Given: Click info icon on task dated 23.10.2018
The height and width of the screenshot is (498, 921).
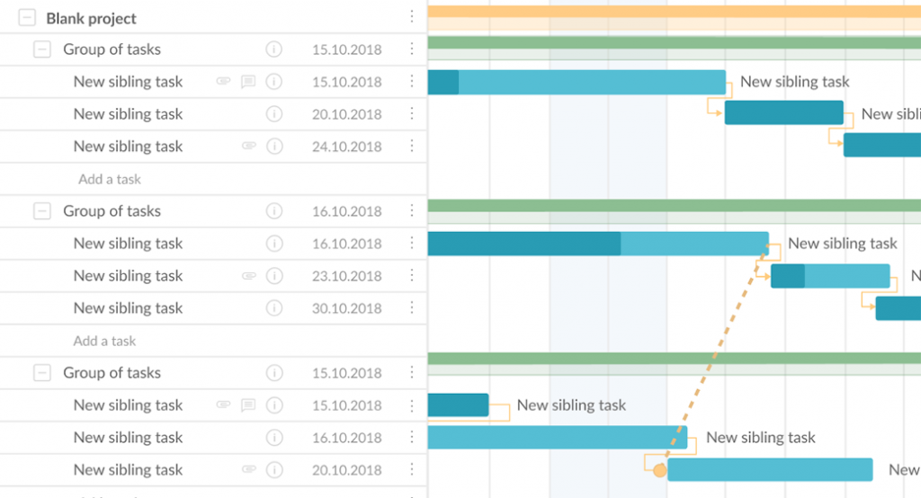Looking at the screenshot, I should coord(274,276).
